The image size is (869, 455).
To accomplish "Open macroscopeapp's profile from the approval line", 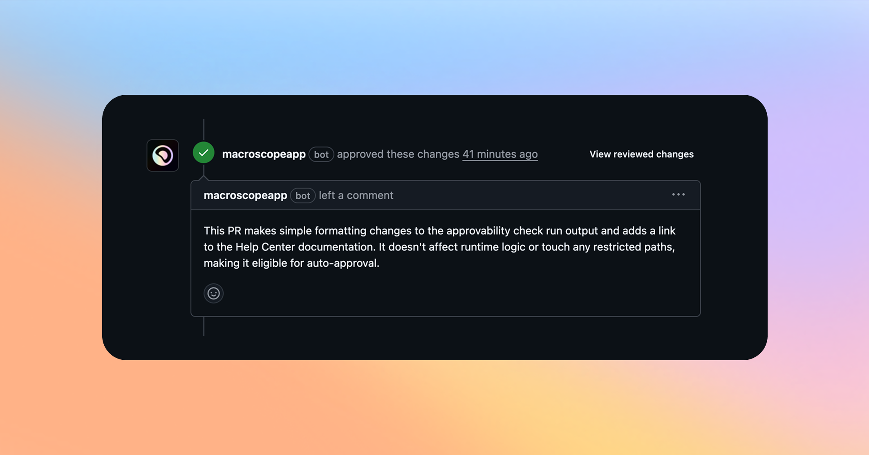I will (x=263, y=154).
